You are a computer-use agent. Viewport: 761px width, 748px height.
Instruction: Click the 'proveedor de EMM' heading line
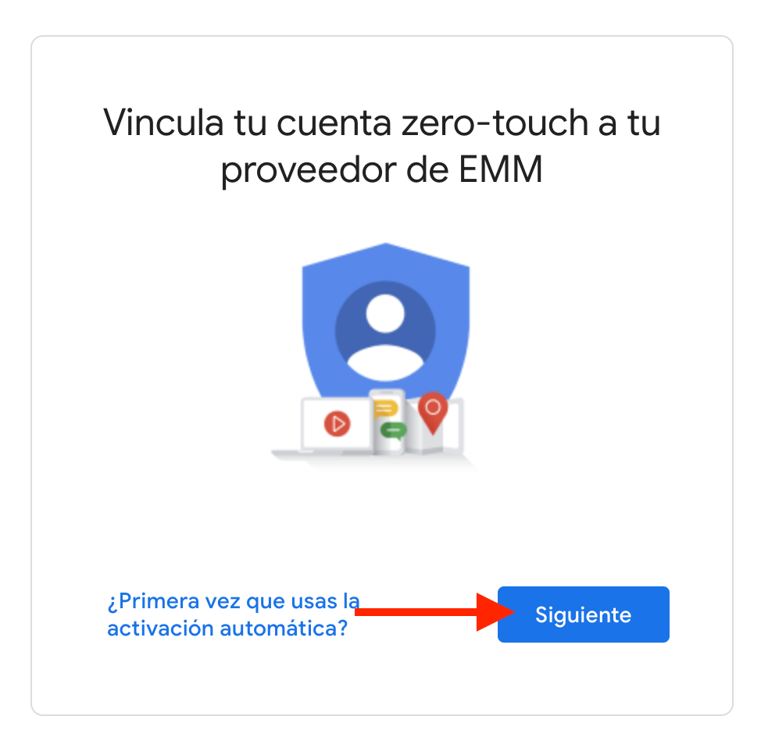click(x=381, y=169)
